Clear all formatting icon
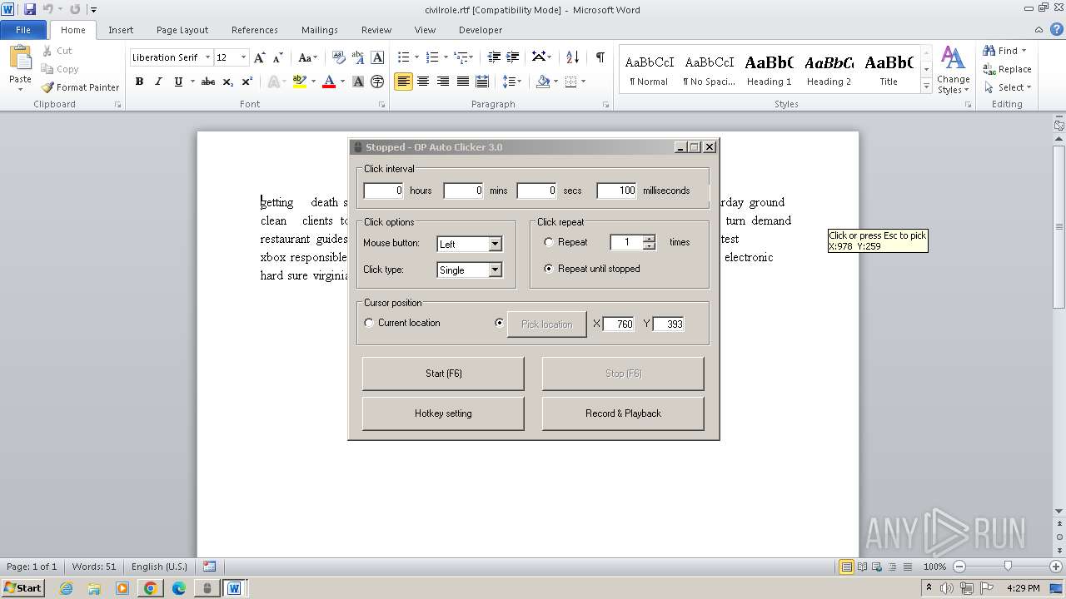This screenshot has width=1066, height=599. (x=338, y=57)
